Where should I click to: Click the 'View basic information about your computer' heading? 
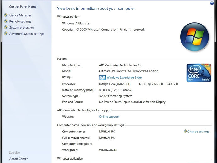[x=96, y=8]
